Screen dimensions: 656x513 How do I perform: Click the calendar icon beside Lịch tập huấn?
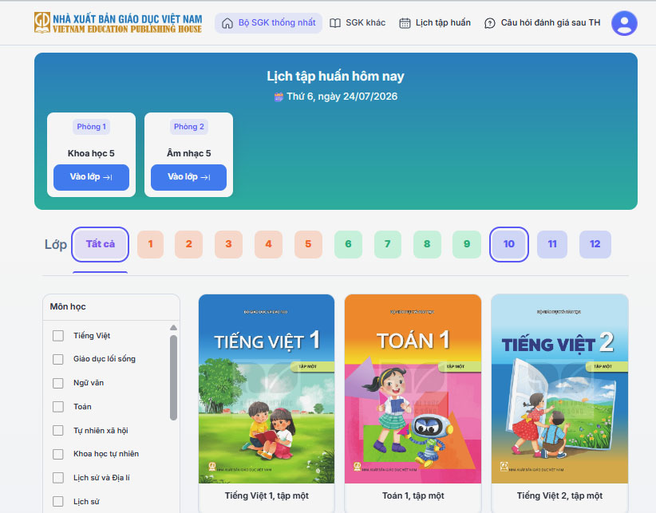click(x=405, y=23)
